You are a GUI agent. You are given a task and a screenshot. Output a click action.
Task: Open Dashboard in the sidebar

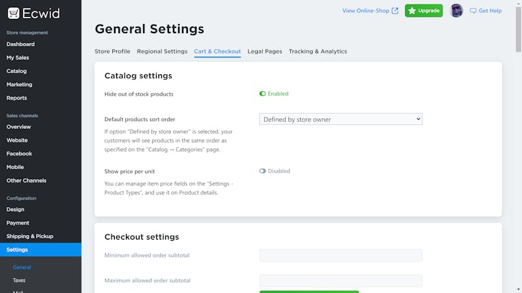point(20,44)
